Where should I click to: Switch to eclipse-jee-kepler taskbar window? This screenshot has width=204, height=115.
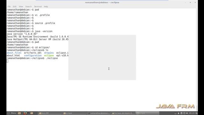click(123, 113)
